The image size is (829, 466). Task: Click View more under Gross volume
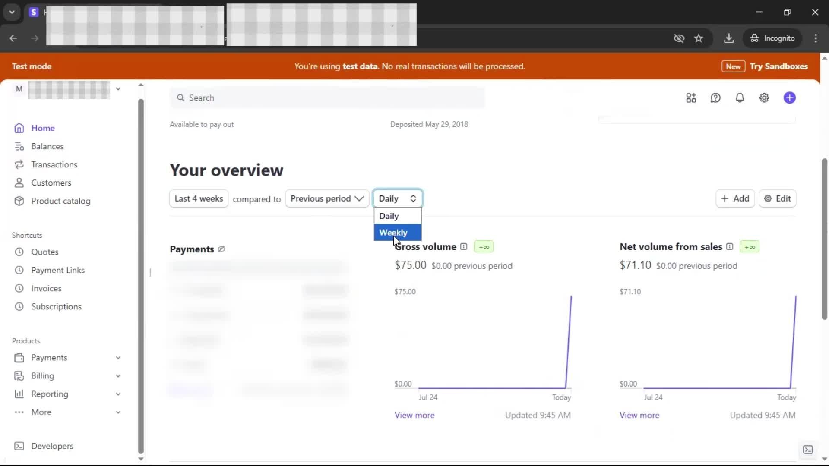414,415
